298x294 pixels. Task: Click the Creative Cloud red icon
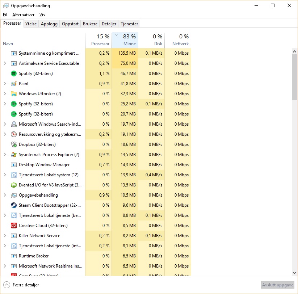point(14,226)
